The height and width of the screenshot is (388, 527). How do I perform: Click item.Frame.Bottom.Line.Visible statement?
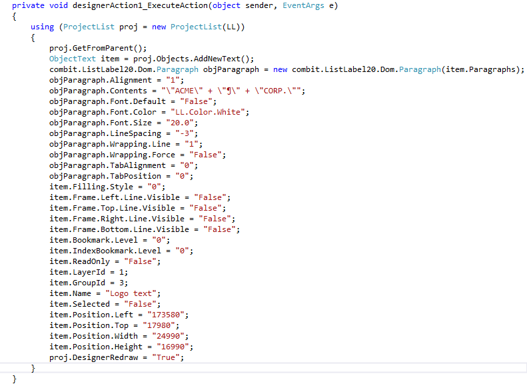145,229
